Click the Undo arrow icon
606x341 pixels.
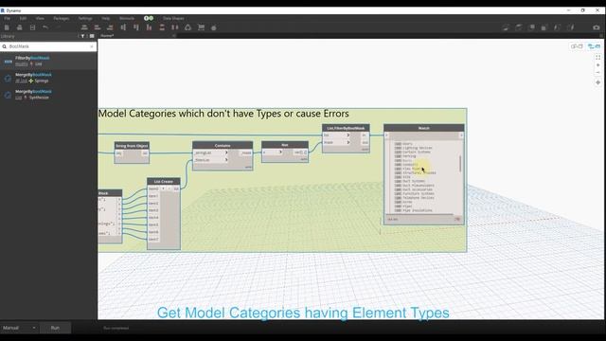coord(45,27)
